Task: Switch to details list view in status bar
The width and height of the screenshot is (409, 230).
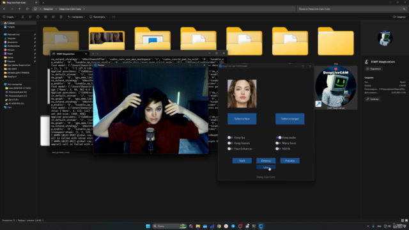Action: point(403,220)
